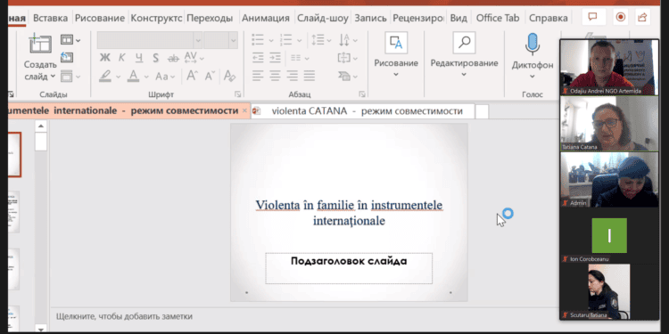
Task: Click the record button in title bar
Action: (620, 17)
